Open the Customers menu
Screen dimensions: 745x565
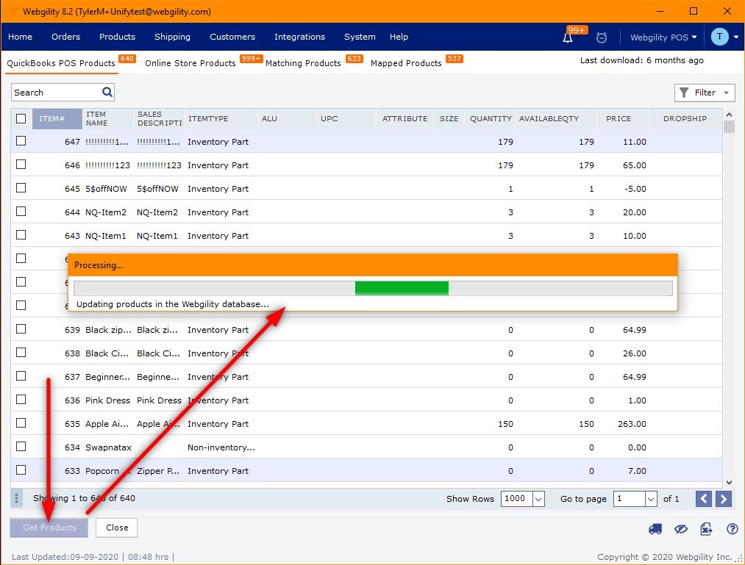pyautogui.click(x=232, y=37)
